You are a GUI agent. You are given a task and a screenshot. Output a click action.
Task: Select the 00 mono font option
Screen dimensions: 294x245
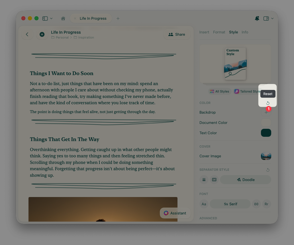point(256,204)
